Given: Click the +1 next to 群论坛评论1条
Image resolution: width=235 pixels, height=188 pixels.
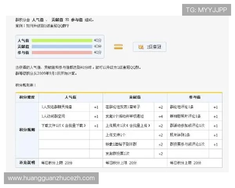Looking at the screenshot, I should [x=215, y=107].
